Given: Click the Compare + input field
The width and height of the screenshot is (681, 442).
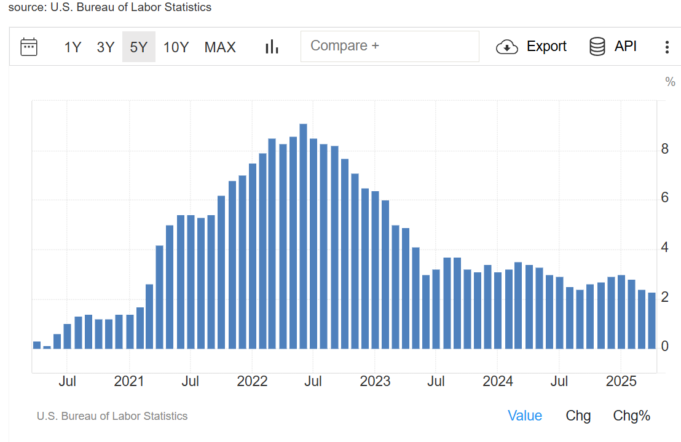Looking at the screenshot, I should point(390,46).
